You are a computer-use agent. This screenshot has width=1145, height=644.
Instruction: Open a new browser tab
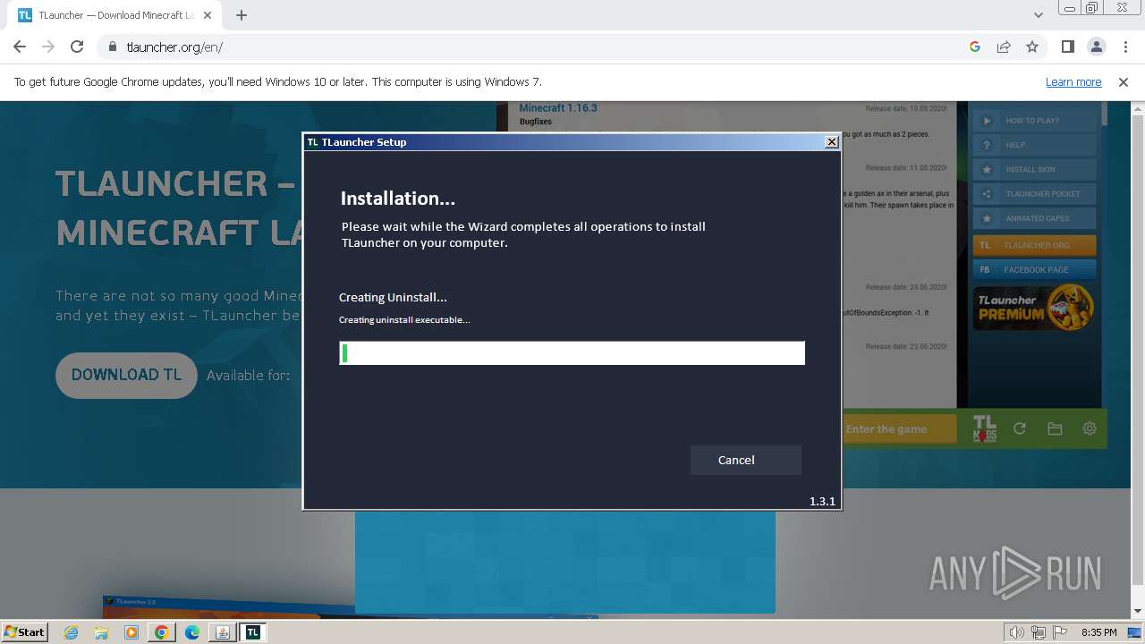coord(242,14)
